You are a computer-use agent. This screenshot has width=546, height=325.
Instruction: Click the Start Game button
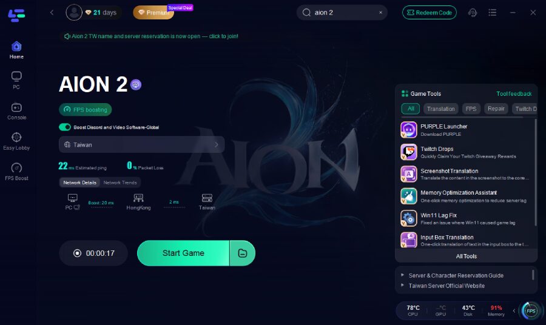coord(183,253)
